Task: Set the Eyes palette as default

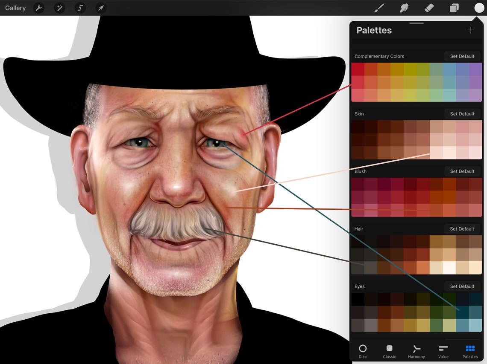Action: (462, 286)
